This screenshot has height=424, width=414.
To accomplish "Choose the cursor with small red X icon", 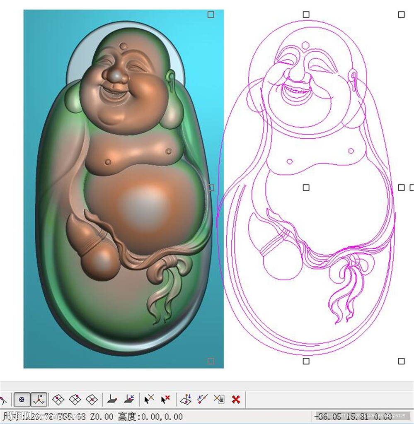I will tap(165, 400).
